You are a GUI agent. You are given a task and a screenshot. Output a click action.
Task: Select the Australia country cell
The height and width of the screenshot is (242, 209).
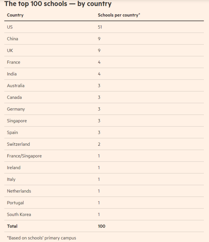click(x=16, y=86)
